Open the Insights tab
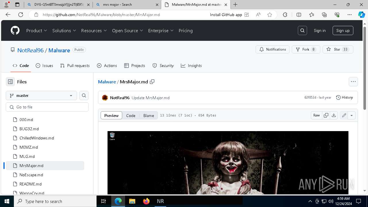The height and width of the screenshot is (207, 368). [x=191, y=66]
